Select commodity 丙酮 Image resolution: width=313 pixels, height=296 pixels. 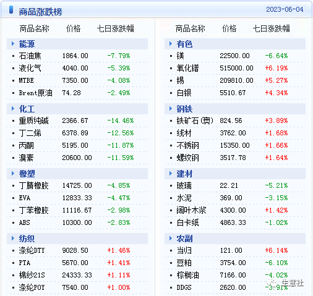pos(26,145)
